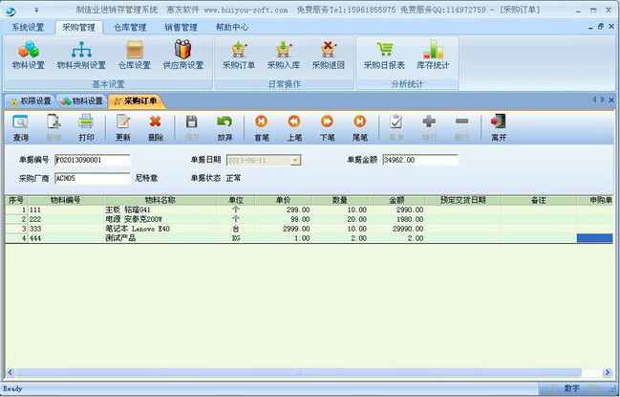Click the 数量 column header
Screen dimensions: 620x397
(340, 200)
